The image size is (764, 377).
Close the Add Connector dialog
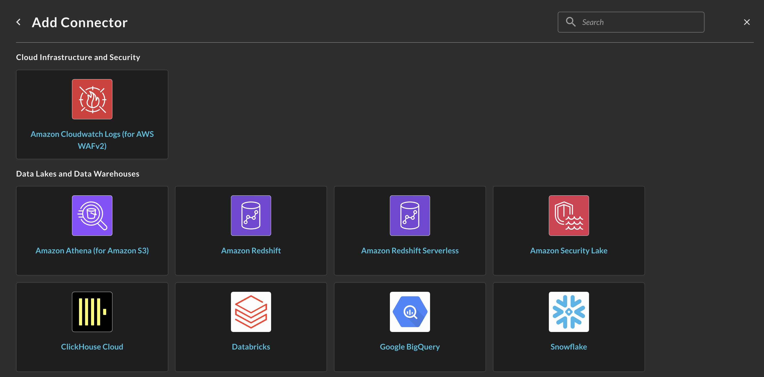point(747,22)
